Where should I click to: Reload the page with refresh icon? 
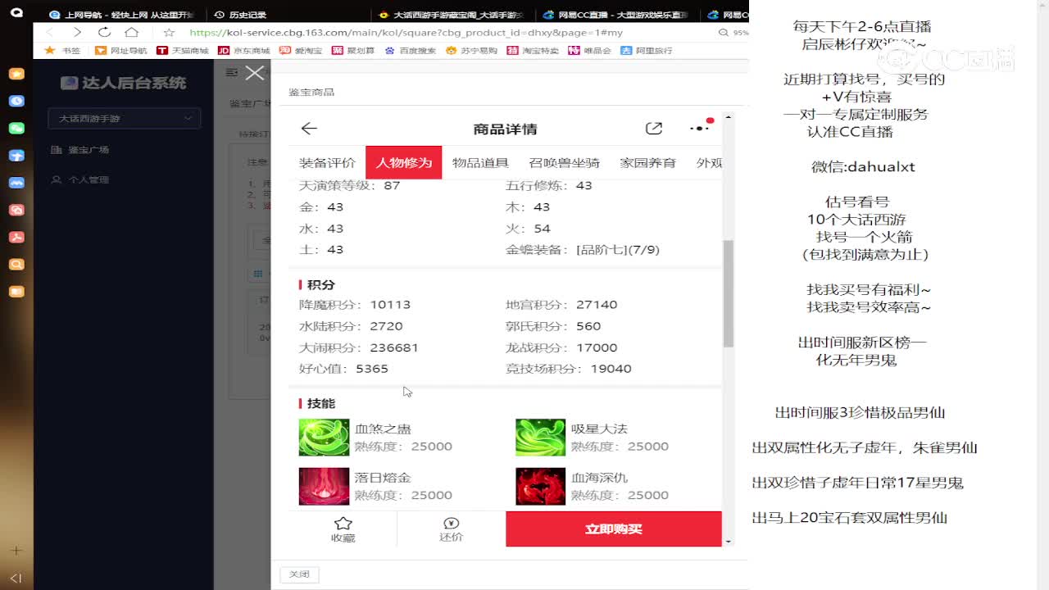(104, 32)
